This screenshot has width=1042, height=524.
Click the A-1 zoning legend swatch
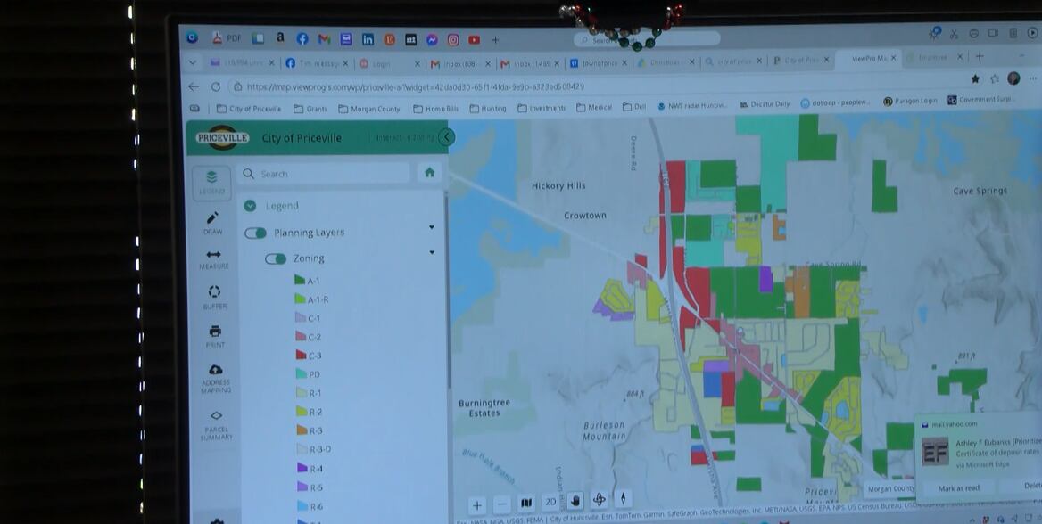click(x=300, y=280)
